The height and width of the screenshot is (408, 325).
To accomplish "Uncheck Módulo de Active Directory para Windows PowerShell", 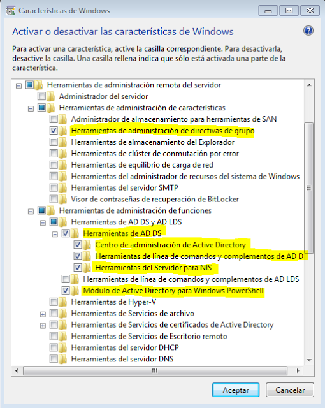I will (x=66, y=291).
